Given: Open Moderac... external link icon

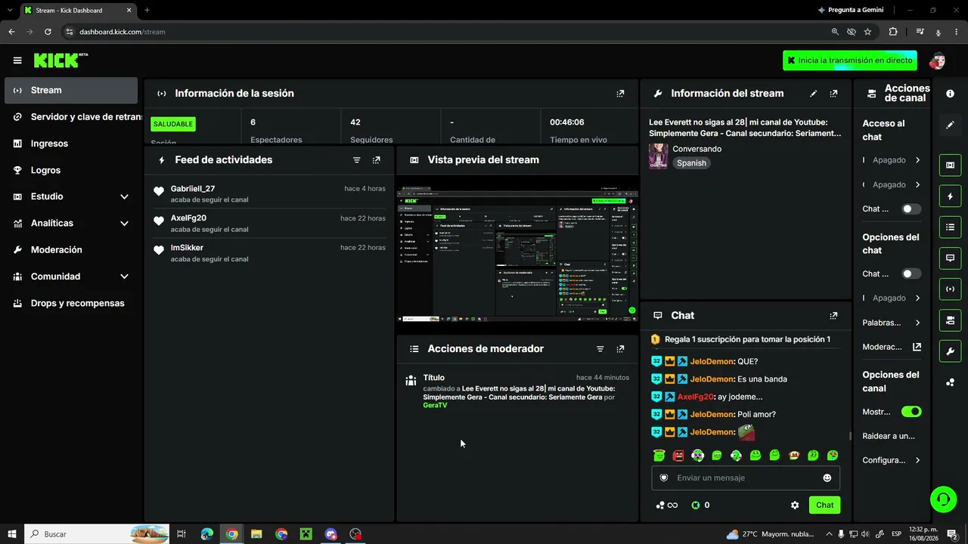Looking at the screenshot, I should tap(917, 348).
